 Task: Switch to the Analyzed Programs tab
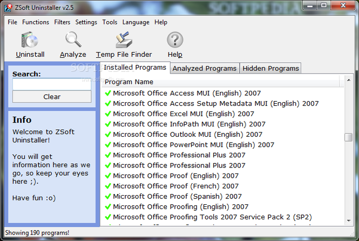pyautogui.click(x=204, y=69)
